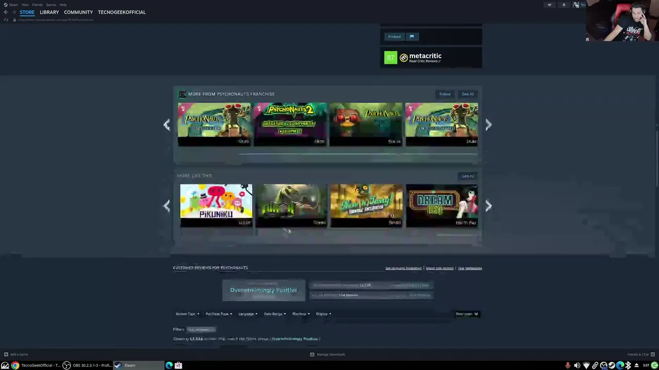Switch to the OBS 30.2.3.1 taskbar window

click(86, 365)
